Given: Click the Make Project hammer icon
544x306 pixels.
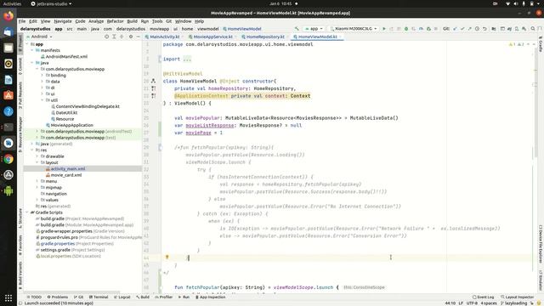Looking at the screenshot, I should [297, 29].
